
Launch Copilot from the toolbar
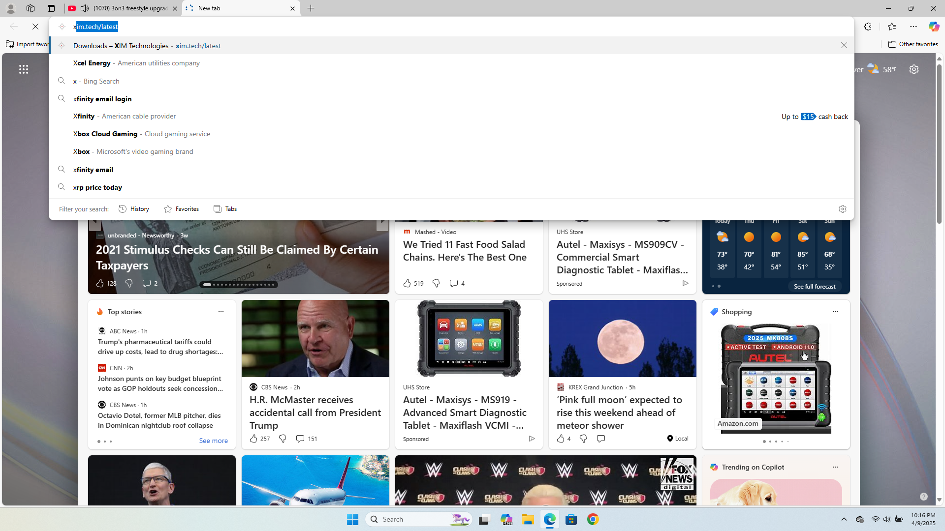click(x=934, y=27)
